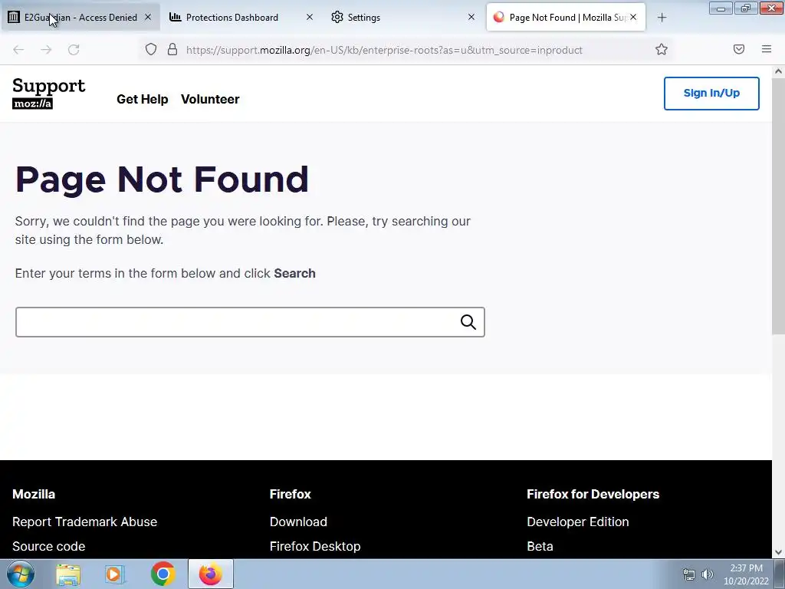Viewport: 785px width, 589px height.
Task: Open the volume speaker tray icon
Action: pos(707,574)
